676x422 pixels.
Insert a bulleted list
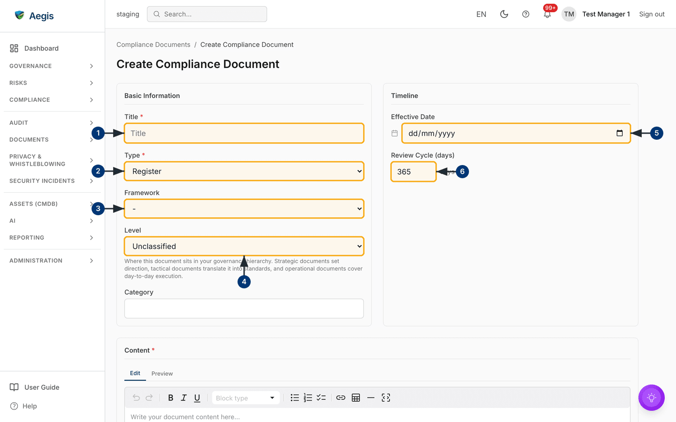[295, 398]
